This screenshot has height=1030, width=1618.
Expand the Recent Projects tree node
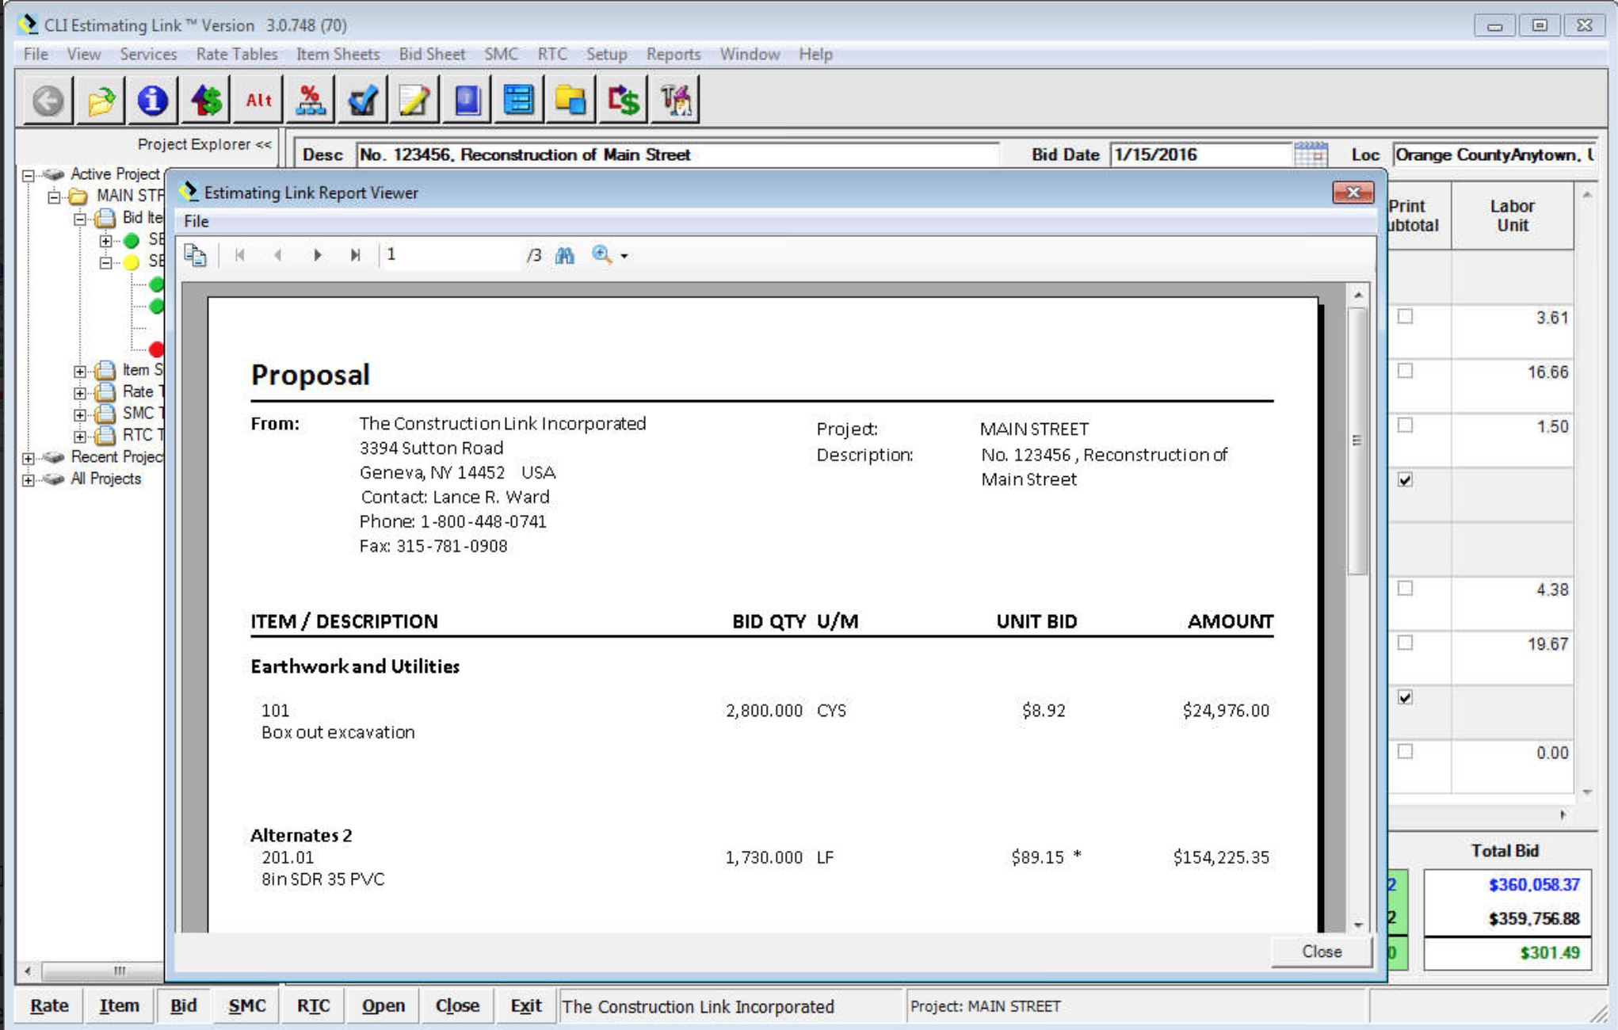(x=29, y=458)
